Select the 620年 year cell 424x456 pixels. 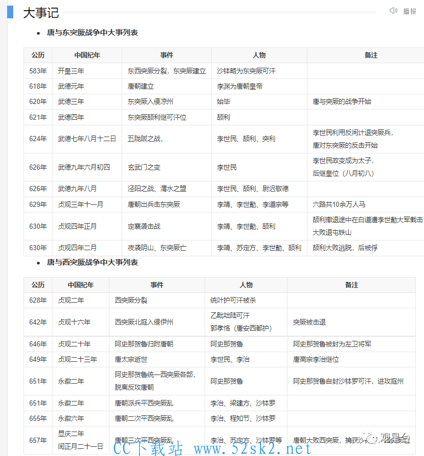click(38, 101)
